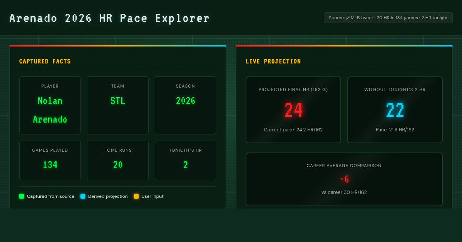Click the Arenado 2026 HR Pace Explorer title
The height and width of the screenshot is (242, 462).
[109, 18]
